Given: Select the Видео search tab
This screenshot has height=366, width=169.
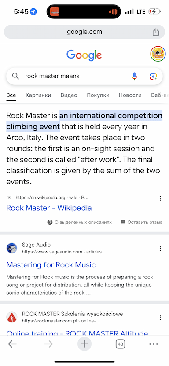Looking at the screenshot, I should tap(69, 95).
